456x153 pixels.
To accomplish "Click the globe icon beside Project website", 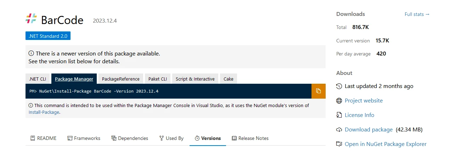I will (x=339, y=101).
